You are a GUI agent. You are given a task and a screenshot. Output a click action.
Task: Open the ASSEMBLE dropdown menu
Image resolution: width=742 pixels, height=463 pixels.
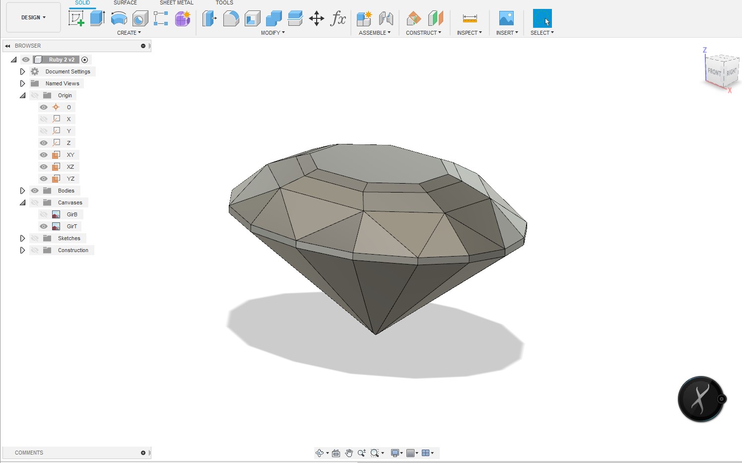pyautogui.click(x=375, y=33)
